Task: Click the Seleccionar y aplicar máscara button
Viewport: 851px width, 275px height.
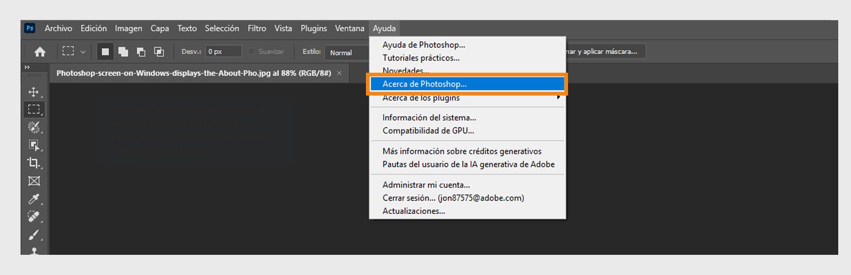Action: 606,51
